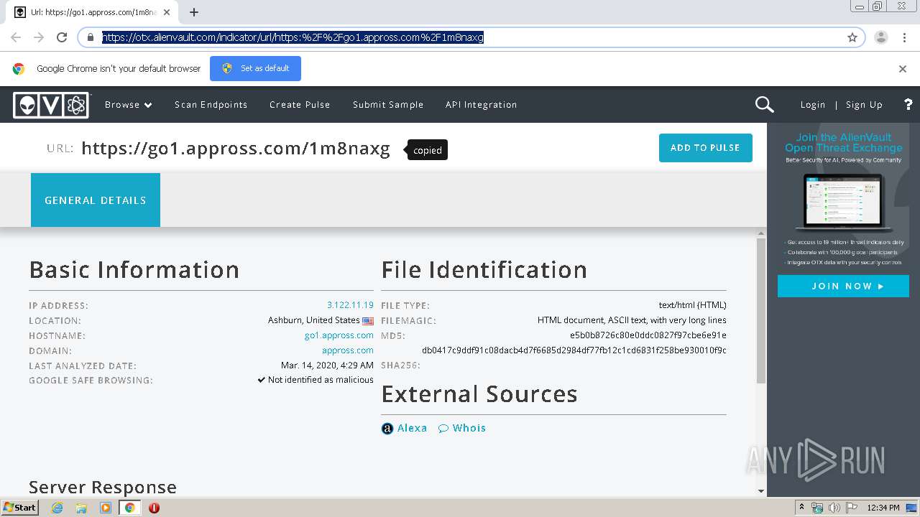Click the OTX AlienVault logo
920x517 pixels.
coord(51,105)
